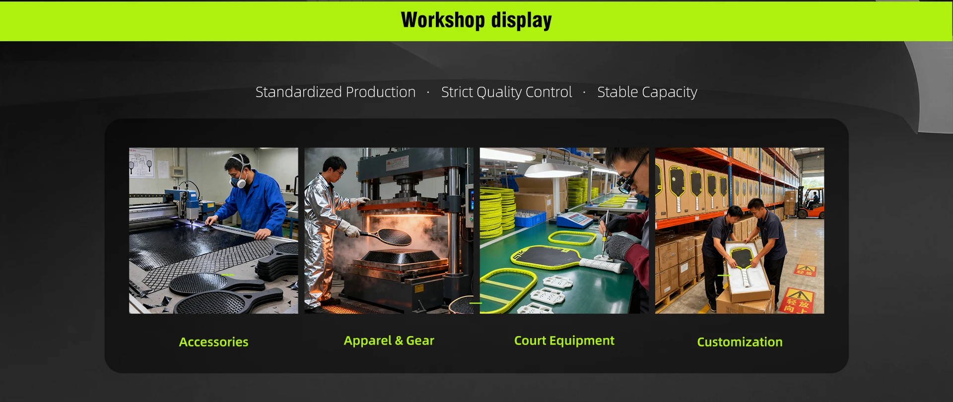The width and height of the screenshot is (953, 402).
Task: Click the 'Stable Capacity' text
Action: tap(647, 92)
